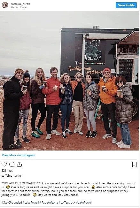Click the share arrow icon
This screenshot has width=140, height=208.
click(19, 164)
